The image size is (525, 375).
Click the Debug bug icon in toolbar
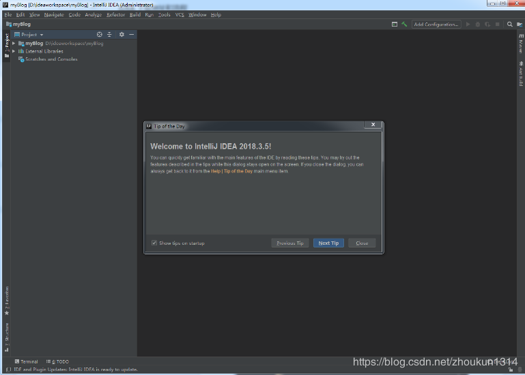[478, 24]
